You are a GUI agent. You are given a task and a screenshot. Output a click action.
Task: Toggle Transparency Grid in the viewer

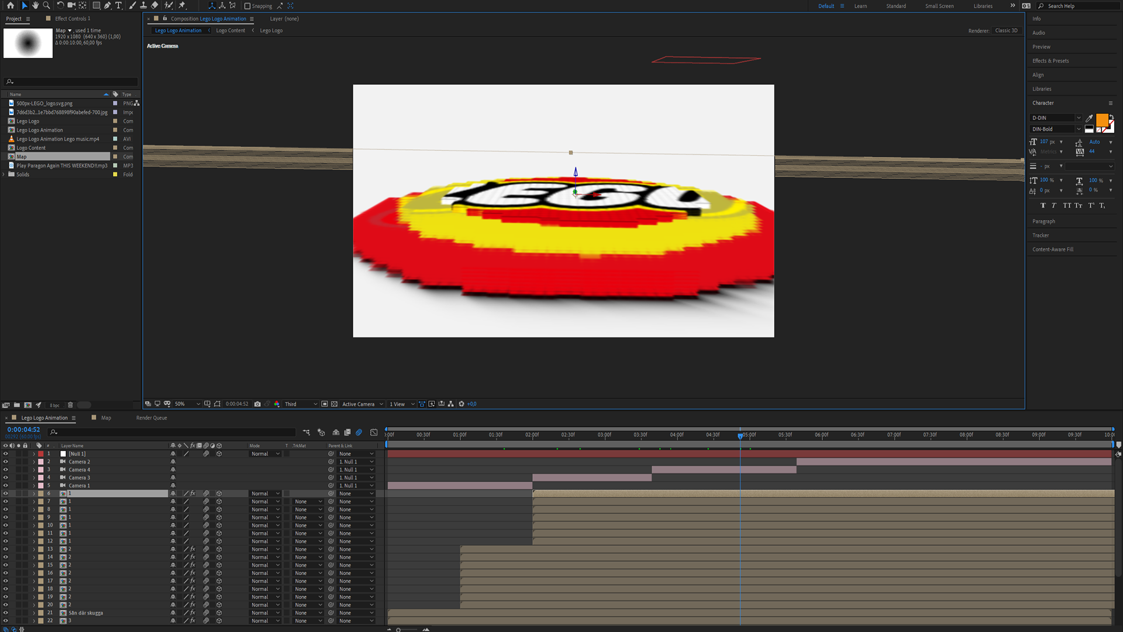(335, 404)
